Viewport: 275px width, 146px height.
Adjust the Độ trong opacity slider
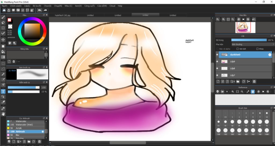249,40
